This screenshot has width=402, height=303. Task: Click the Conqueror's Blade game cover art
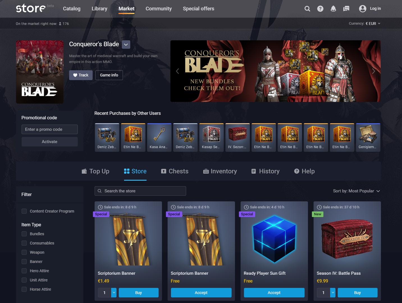tap(40, 72)
